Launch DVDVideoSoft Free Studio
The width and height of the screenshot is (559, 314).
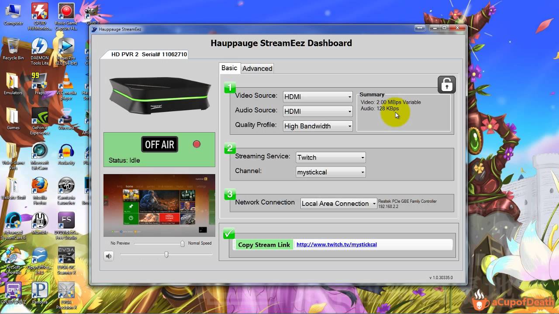tap(66, 226)
